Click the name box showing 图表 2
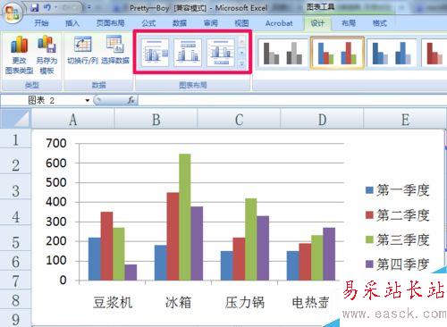 (x=42, y=100)
